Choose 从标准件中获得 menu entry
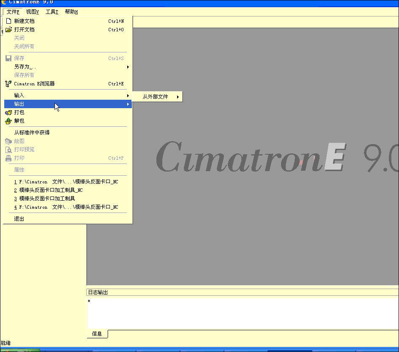 [68, 133]
